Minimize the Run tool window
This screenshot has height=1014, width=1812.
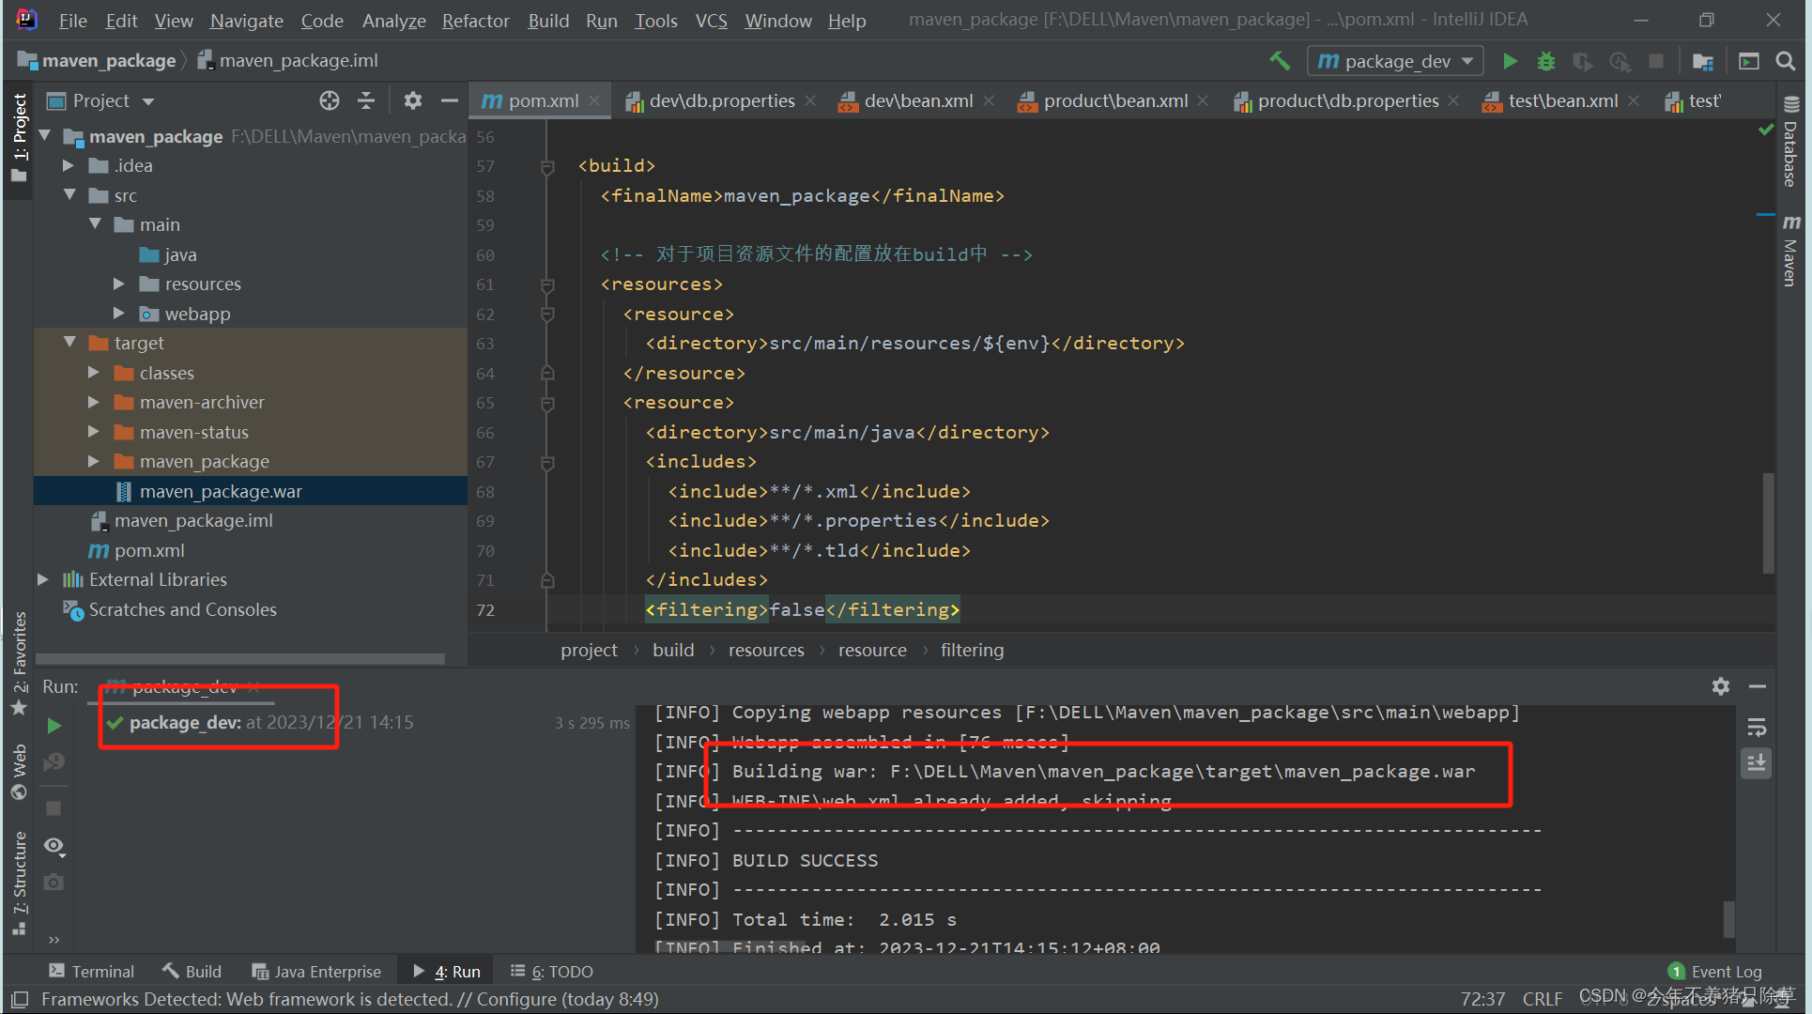point(1758,686)
